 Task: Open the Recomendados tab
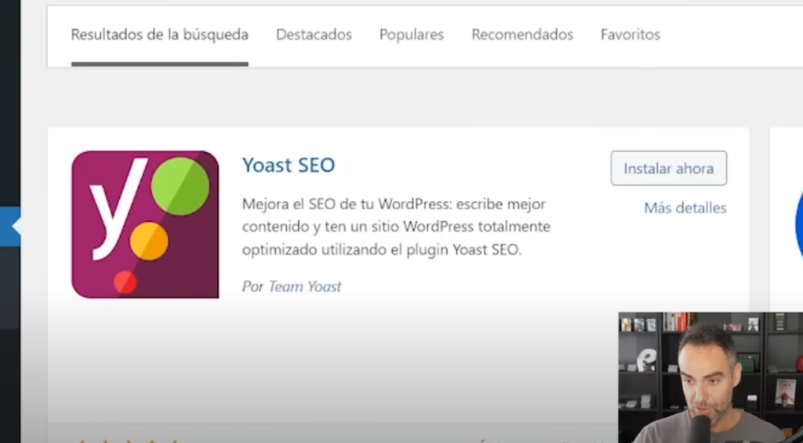[522, 34]
